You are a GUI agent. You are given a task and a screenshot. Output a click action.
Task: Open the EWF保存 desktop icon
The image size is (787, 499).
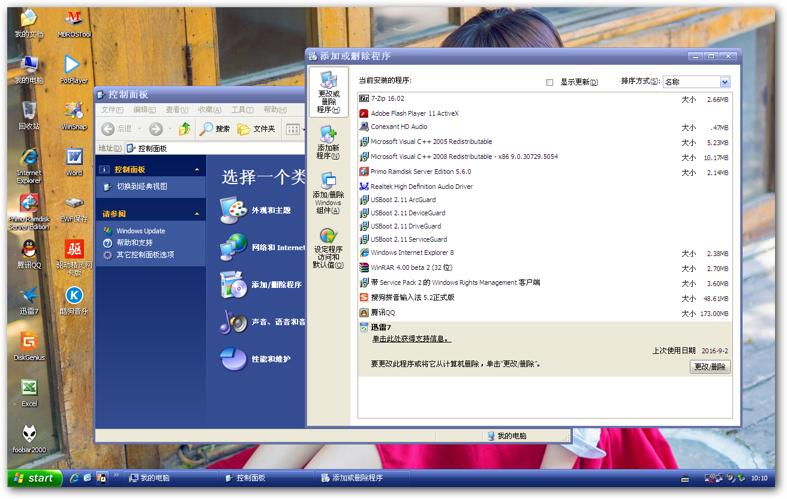pos(74,208)
